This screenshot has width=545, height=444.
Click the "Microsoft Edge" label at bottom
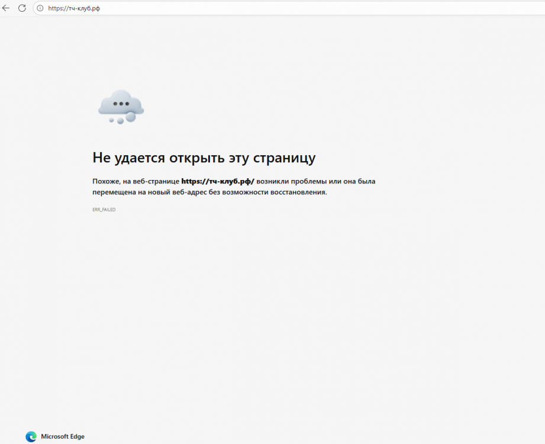[62, 437]
